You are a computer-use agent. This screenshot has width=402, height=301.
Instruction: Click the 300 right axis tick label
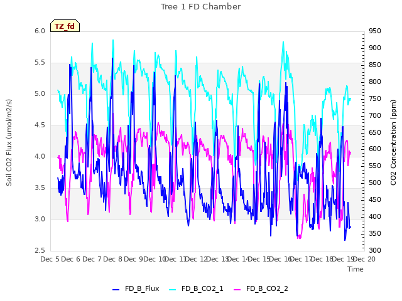click(x=375, y=250)
